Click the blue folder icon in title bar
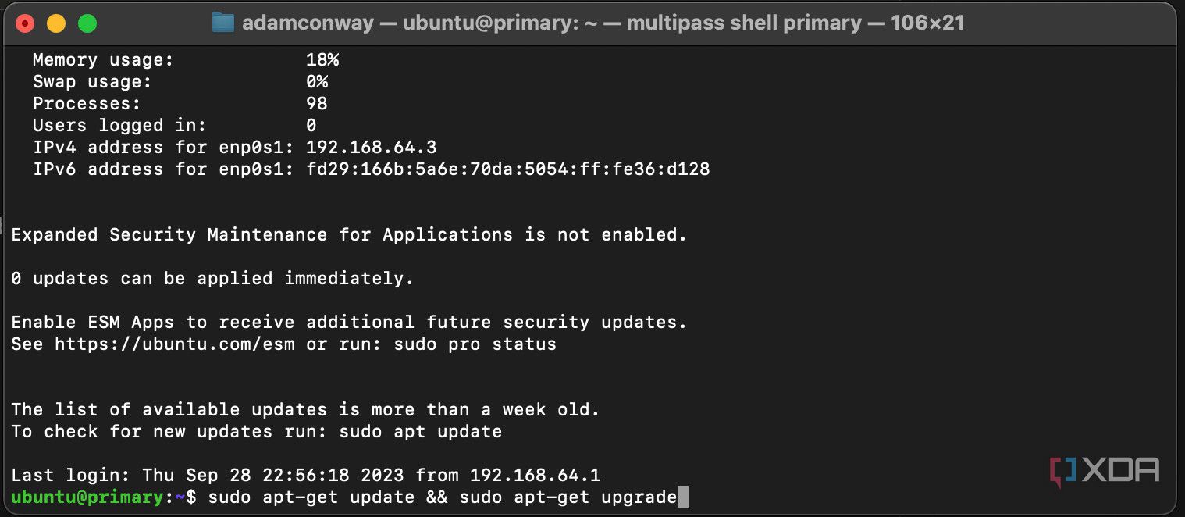 (x=223, y=23)
